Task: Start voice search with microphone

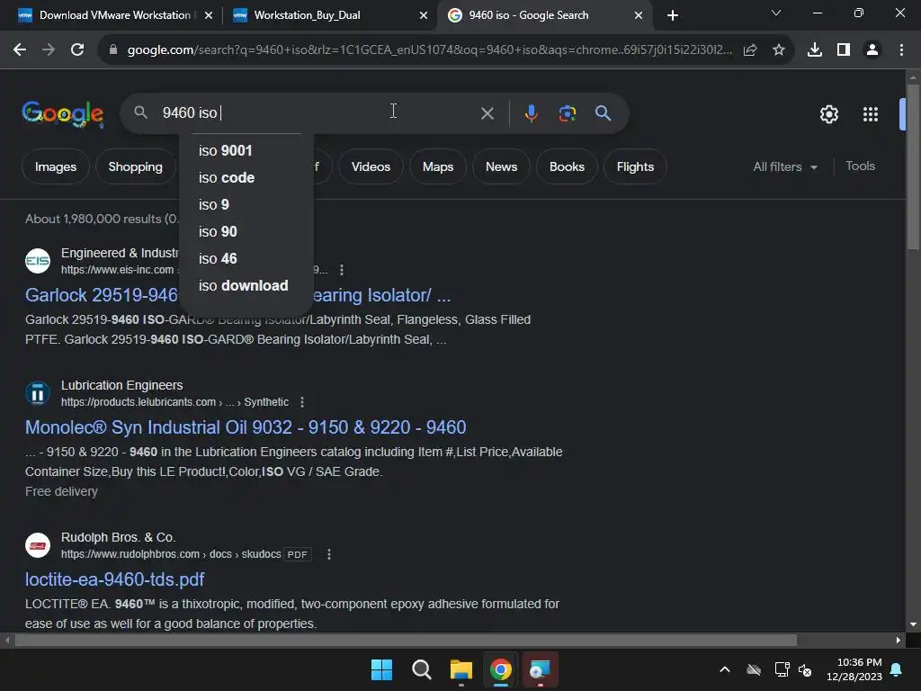Action: [531, 112]
